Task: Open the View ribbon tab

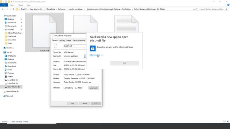Action: pyautogui.click(x=29, y=5)
